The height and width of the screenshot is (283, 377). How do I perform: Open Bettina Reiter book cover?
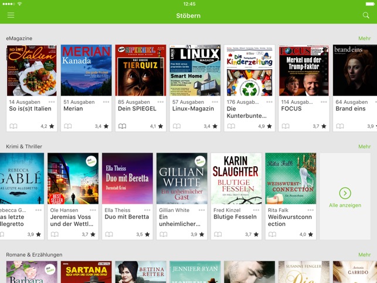pos(141,272)
